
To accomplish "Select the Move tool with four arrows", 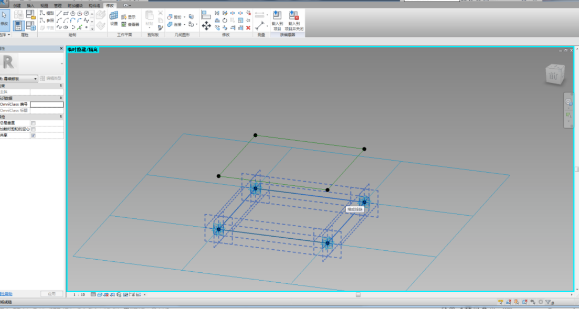I will [206, 26].
